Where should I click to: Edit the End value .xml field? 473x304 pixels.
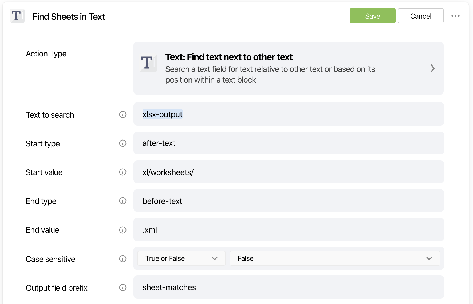[x=288, y=230]
